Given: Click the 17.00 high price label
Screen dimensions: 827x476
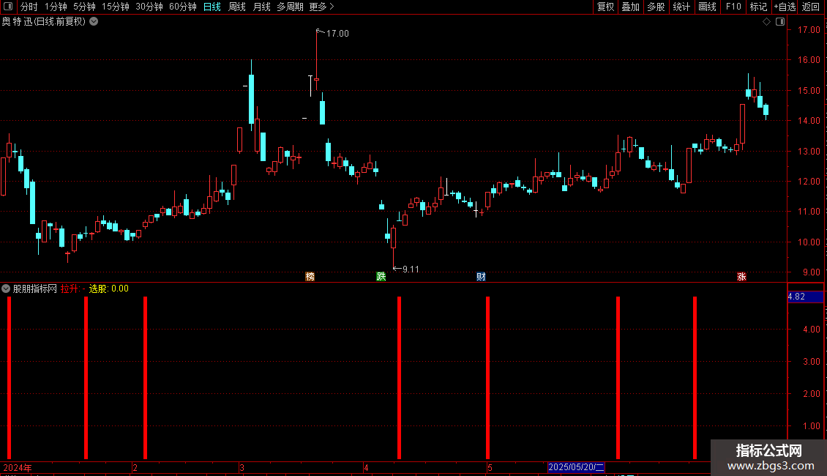Looking at the screenshot, I should point(337,33).
